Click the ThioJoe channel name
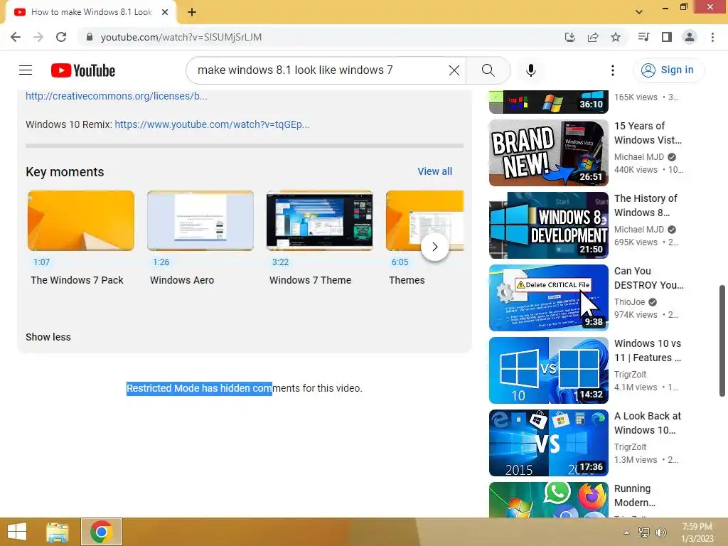Viewport: 728px width, 546px height. click(x=630, y=301)
